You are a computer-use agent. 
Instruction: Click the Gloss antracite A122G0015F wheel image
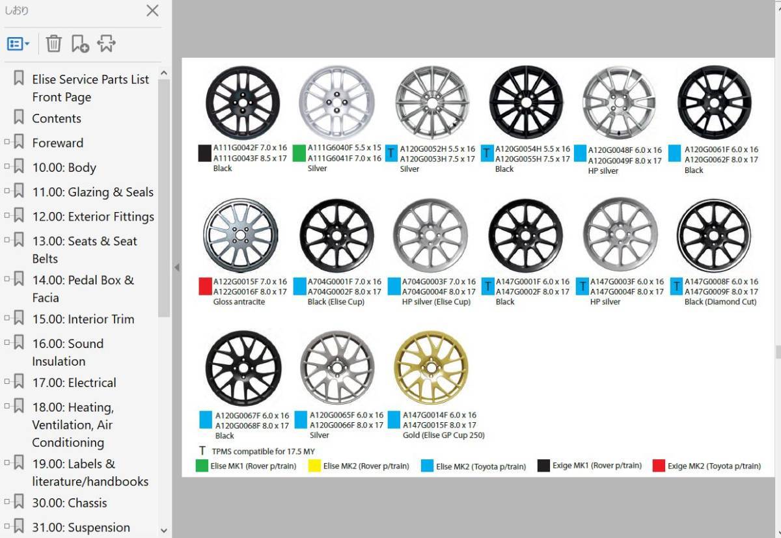click(x=240, y=235)
